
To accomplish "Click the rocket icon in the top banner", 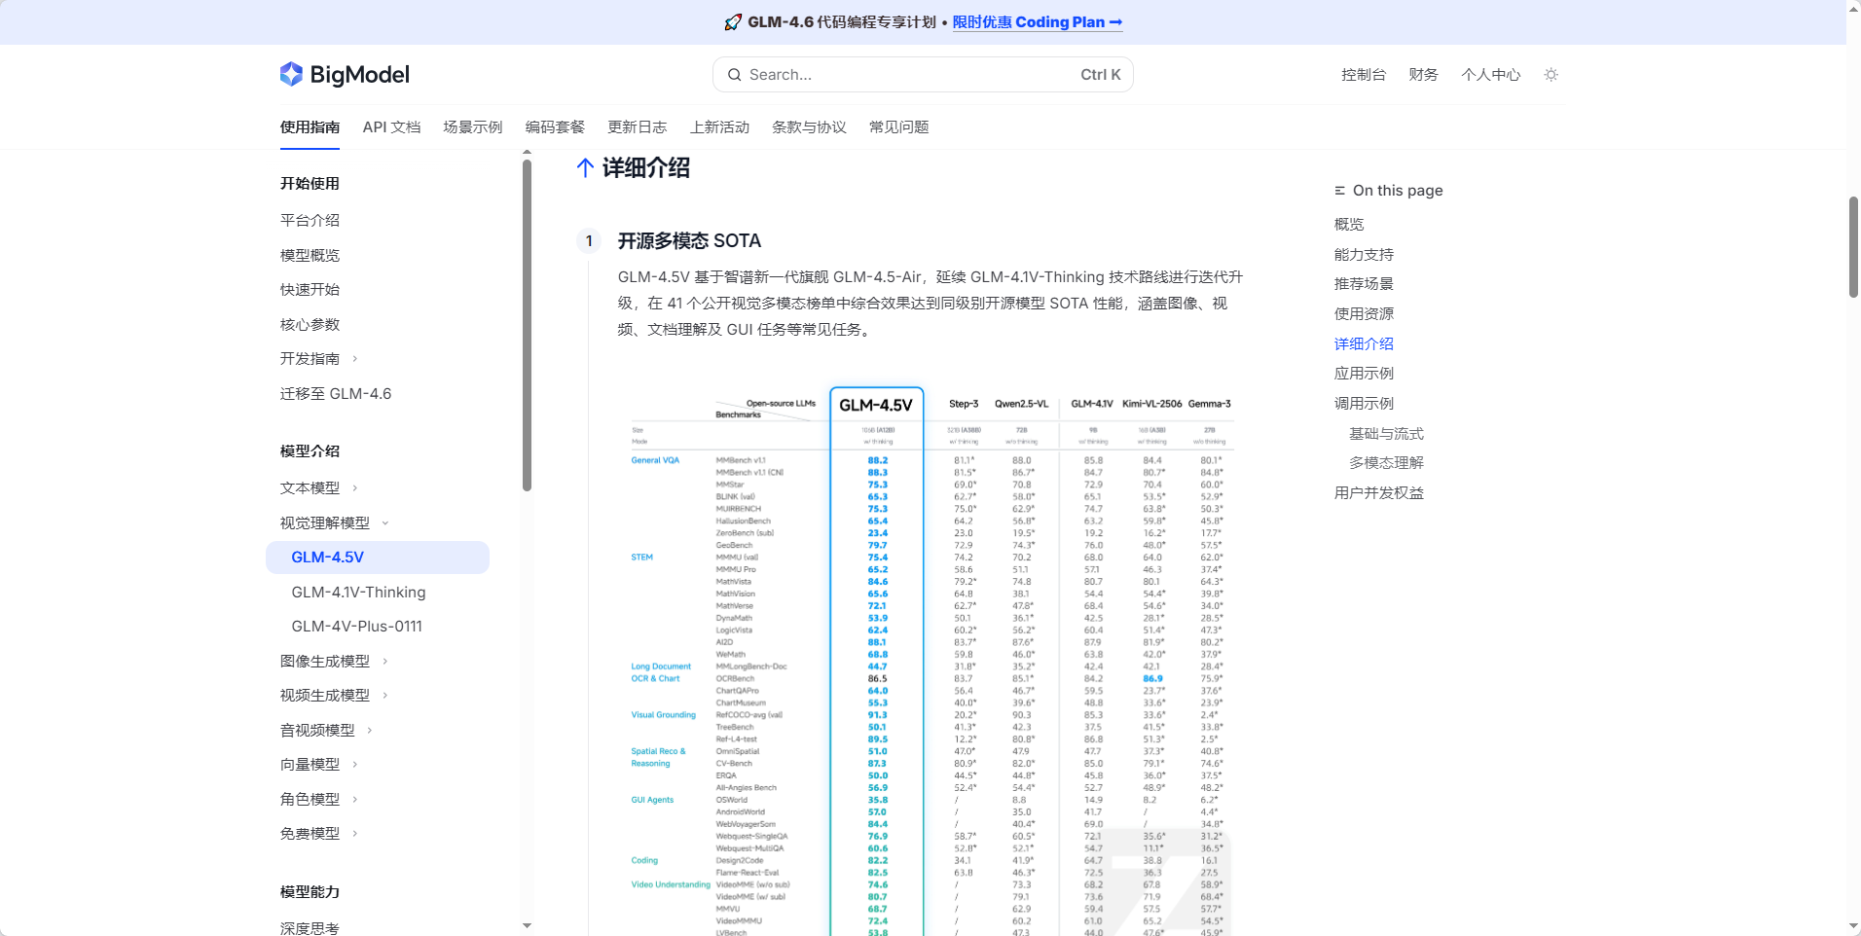I will coord(733,22).
